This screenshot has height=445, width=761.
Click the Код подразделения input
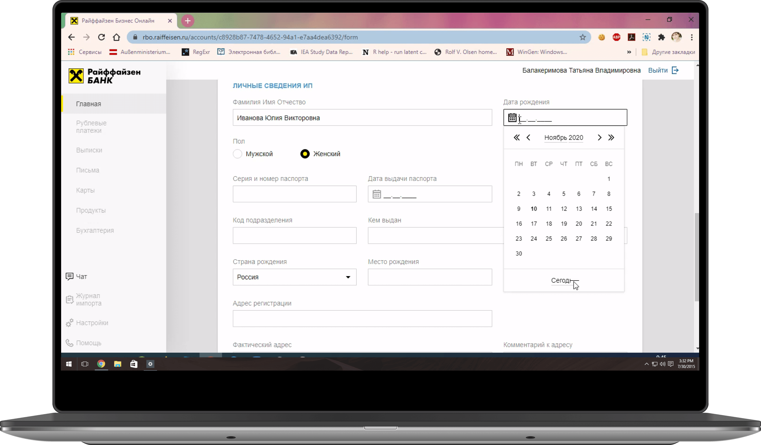point(295,236)
